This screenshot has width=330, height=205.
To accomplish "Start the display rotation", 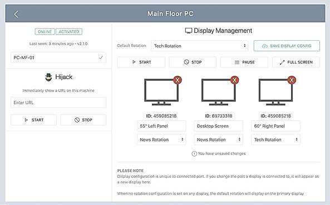I will click(x=141, y=62).
